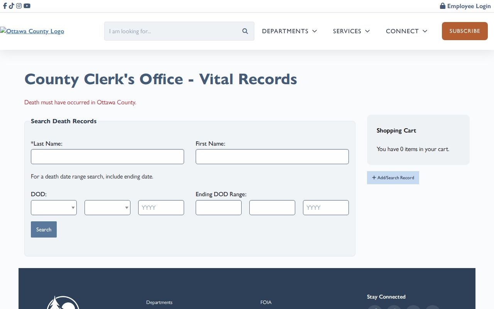Image resolution: width=494 pixels, height=309 pixels.
Task: Click the "County Clerk's Office - Vital Records" heading
Action: (161, 79)
